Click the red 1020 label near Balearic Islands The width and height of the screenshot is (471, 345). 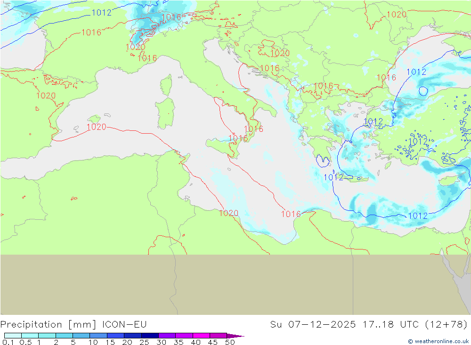[97, 127]
